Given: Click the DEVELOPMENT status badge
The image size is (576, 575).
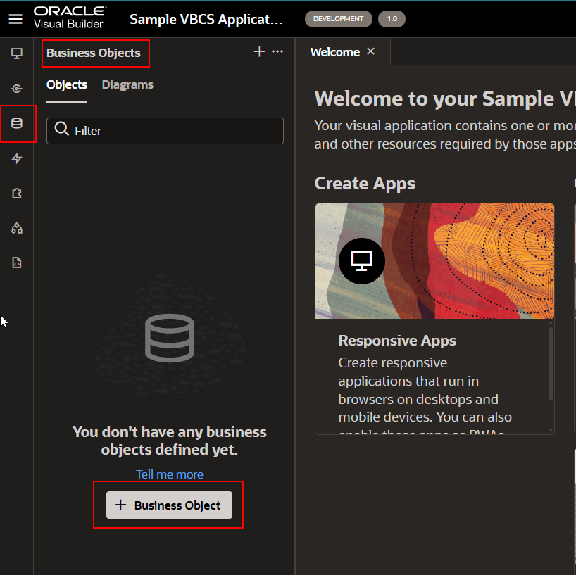Looking at the screenshot, I should click(x=338, y=19).
